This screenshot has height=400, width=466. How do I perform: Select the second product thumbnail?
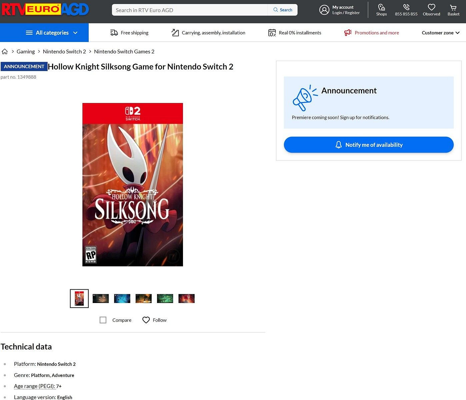pos(100,298)
